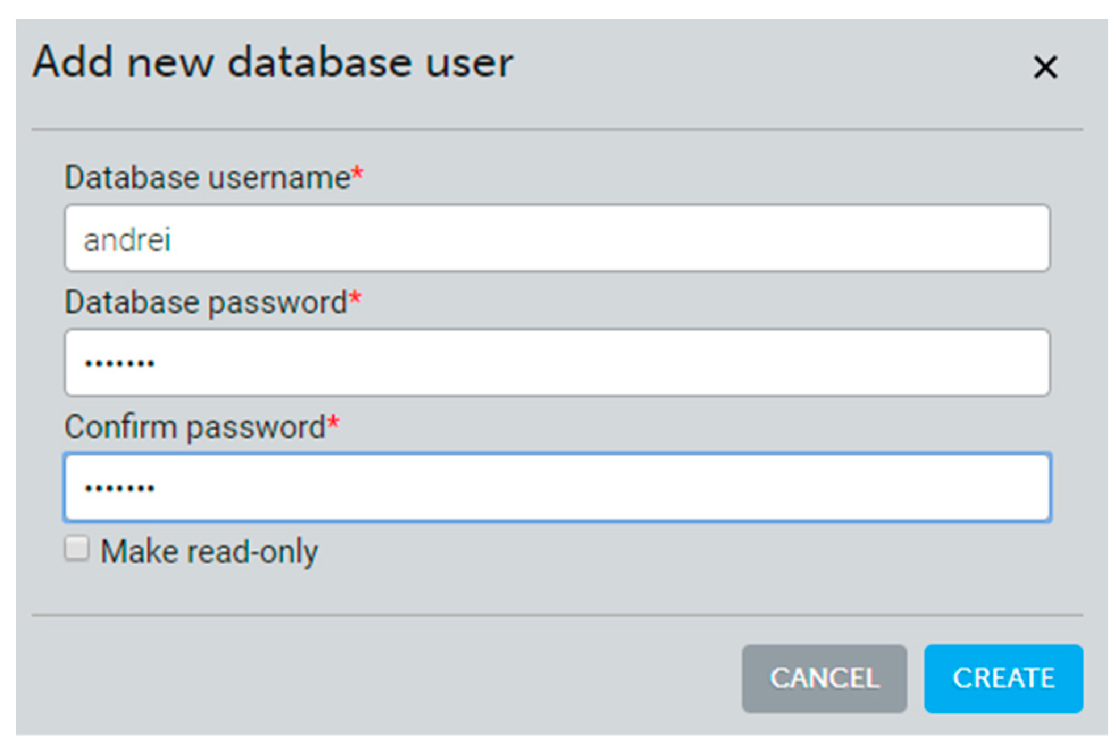Close the Add new database user dialog
Viewport: 1119px width, 748px height.
coord(1045,67)
